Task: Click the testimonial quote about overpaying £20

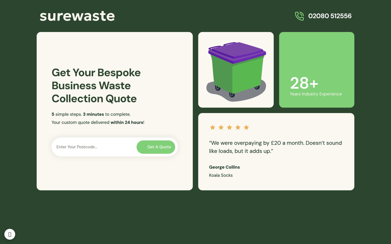Action: click(275, 147)
